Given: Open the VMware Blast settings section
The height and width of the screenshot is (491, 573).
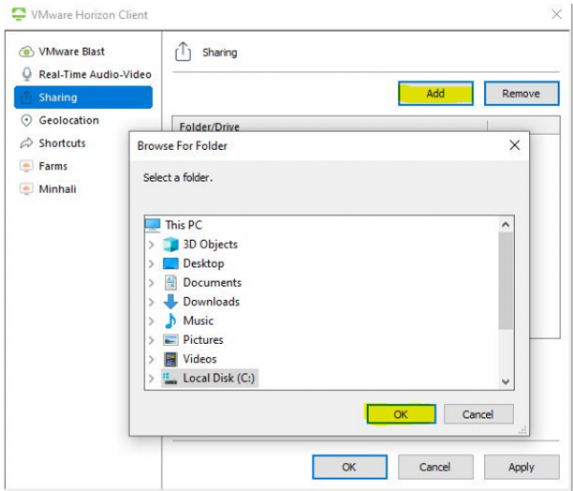Looking at the screenshot, I should click(83, 52).
